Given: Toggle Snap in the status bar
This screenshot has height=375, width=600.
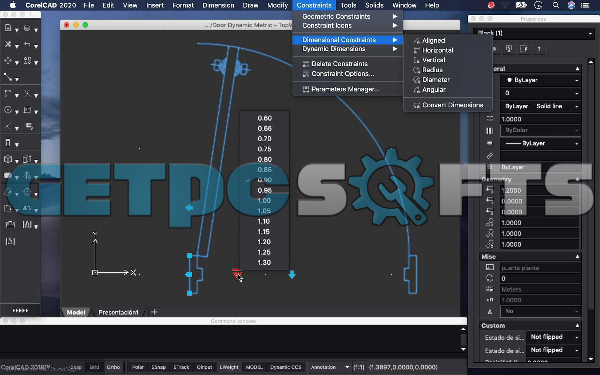Looking at the screenshot, I should pos(76,367).
